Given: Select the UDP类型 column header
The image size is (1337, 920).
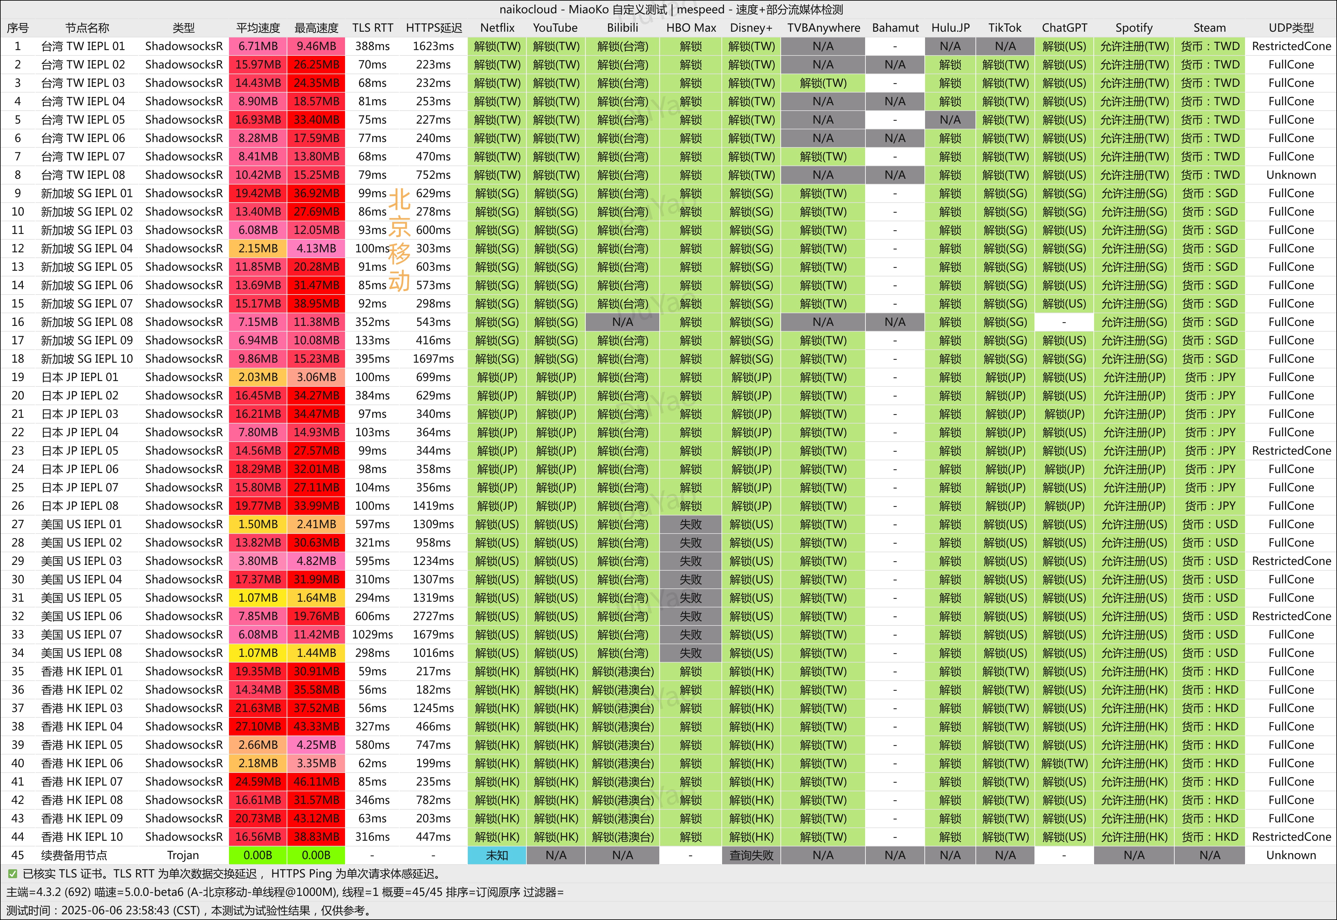Looking at the screenshot, I should (1291, 28).
